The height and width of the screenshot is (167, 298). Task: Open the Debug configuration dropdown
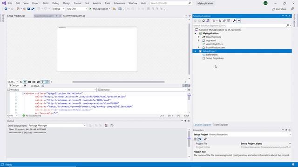pos(59,9)
